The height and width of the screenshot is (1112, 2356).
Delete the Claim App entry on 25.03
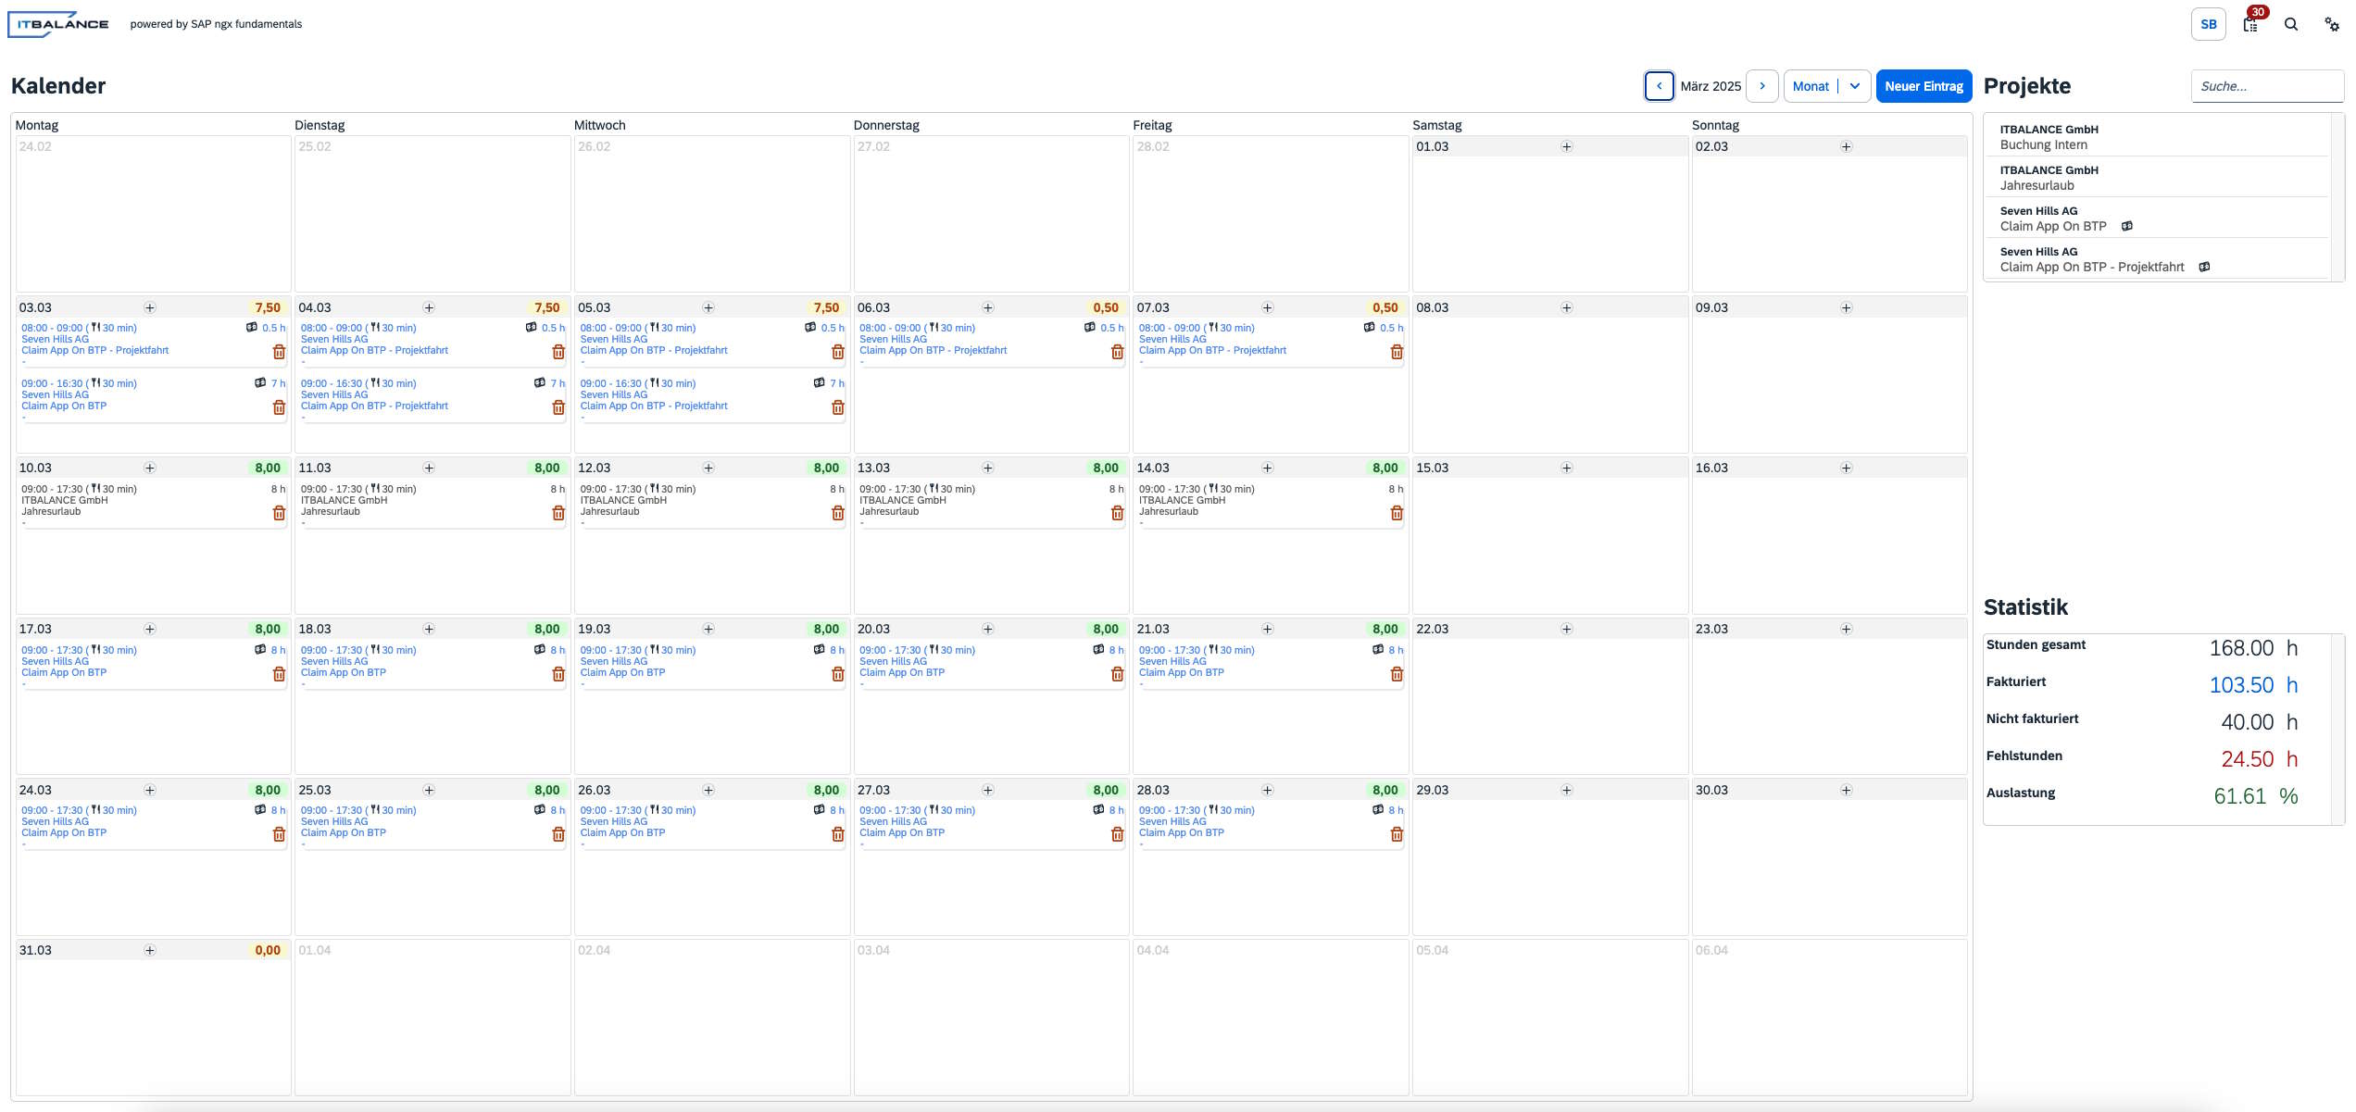coord(558,834)
